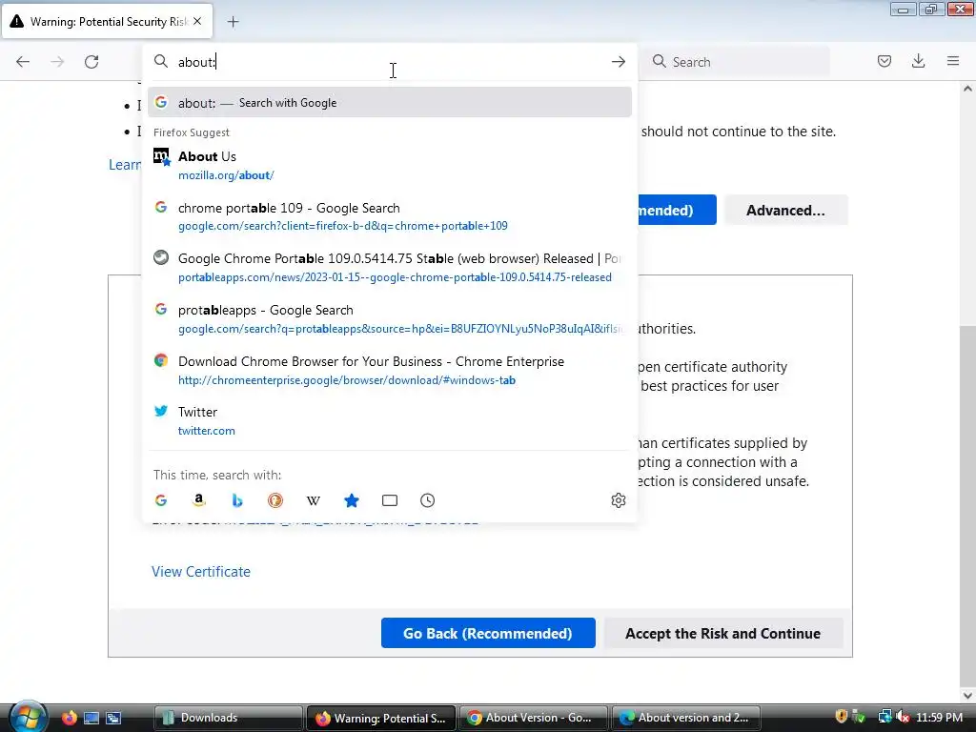
Task: Click the browser back arrow
Action: pos(23,62)
